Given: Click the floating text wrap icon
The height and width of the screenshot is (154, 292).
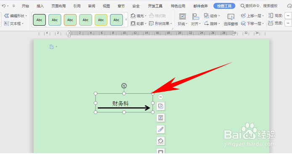Looking at the screenshot, I should point(161,118).
